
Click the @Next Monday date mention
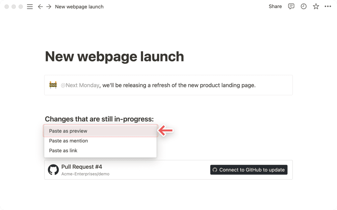80,85
